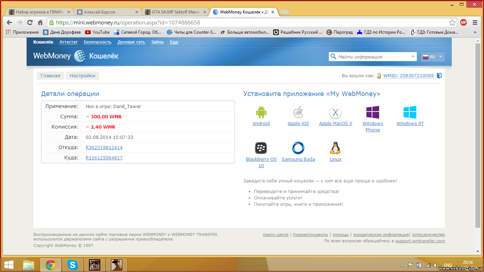Viewport: 484px width, 272px height.
Task: Click the WebMoney globe logo
Action: (x=80, y=56)
